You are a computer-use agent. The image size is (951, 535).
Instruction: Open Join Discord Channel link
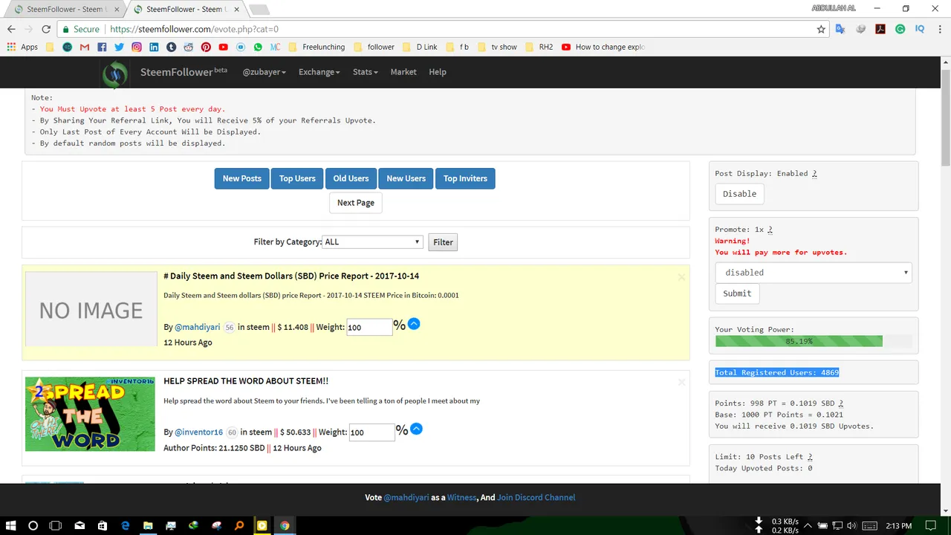[536, 497]
